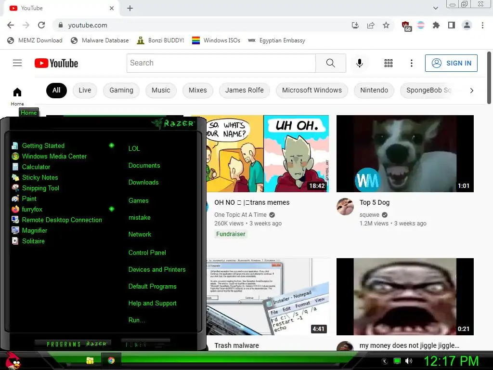493x370 pixels.
Task: Open Control Panel from start menu
Action: click(x=147, y=252)
